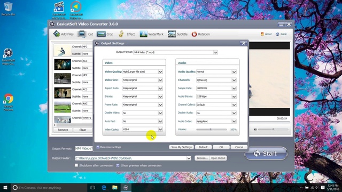
Task: Select EasiestSoft Video Converter desktop shortcut
Action: coord(9,57)
